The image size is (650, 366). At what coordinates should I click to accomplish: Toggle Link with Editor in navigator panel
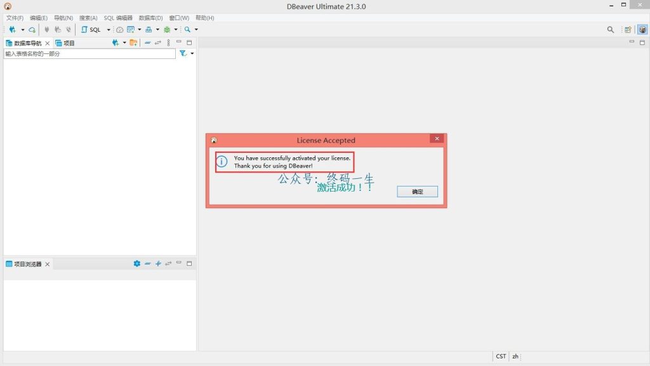158,42
